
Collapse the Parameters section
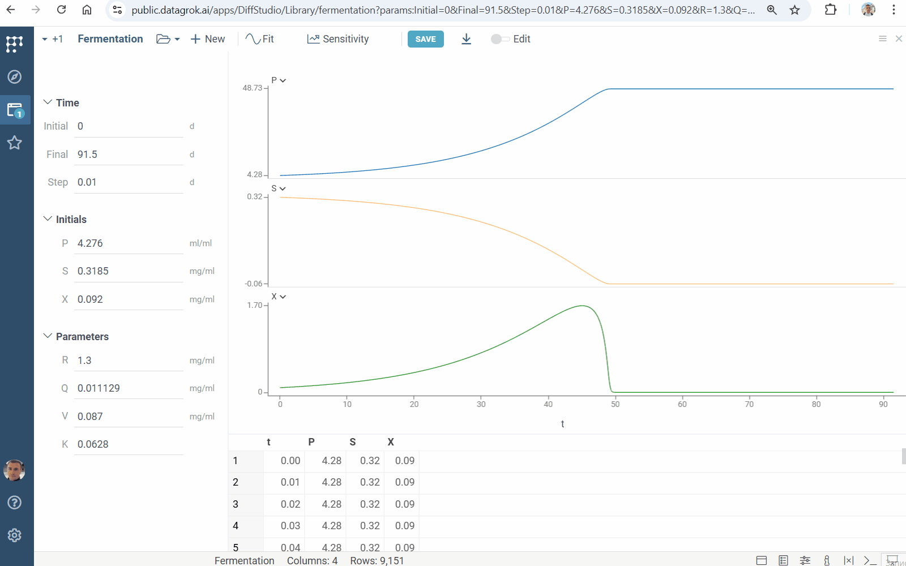[x=48, y=336]
